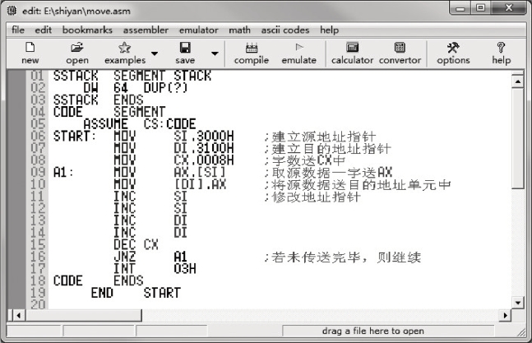Expand the save dropdown arrow
This screenshot has height=343, width=532.
click(x=215, y=53)
